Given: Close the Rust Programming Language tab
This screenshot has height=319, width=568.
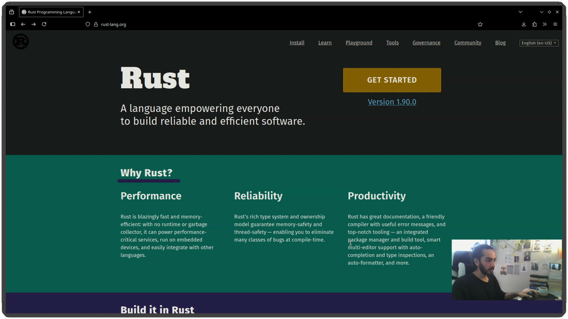Looking at the screenshot, I should (79, 12).
